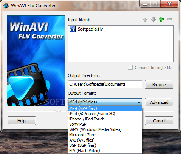Open the Help button

[22, 121]
